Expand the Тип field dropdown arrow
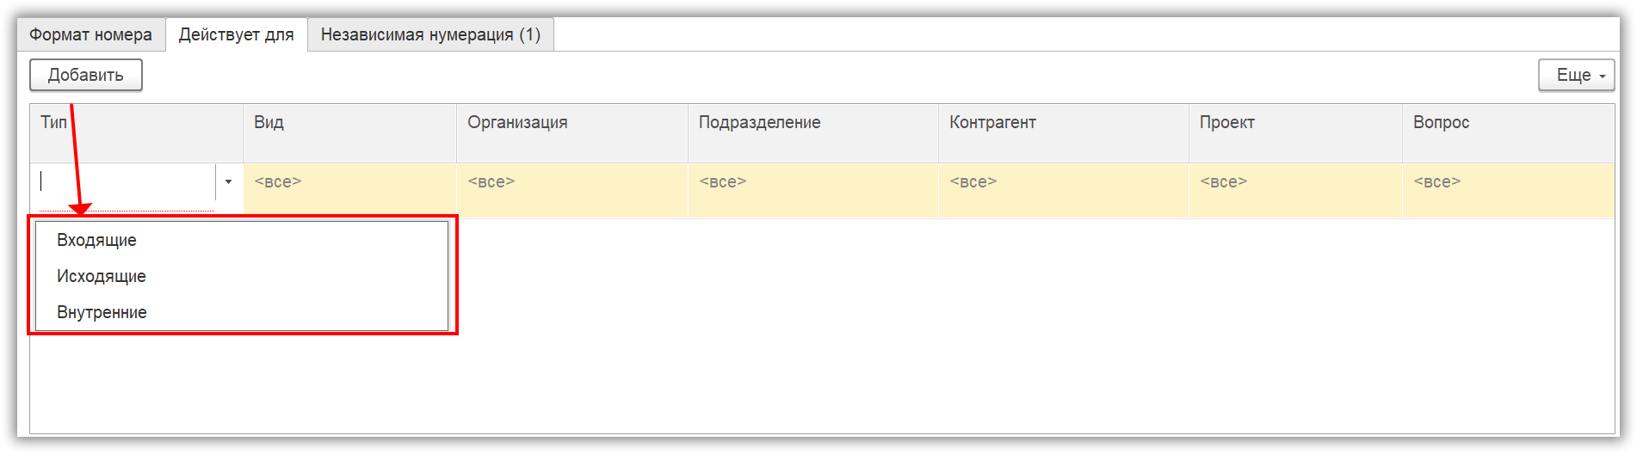1637x454 pixels. [x=228, y=182]
